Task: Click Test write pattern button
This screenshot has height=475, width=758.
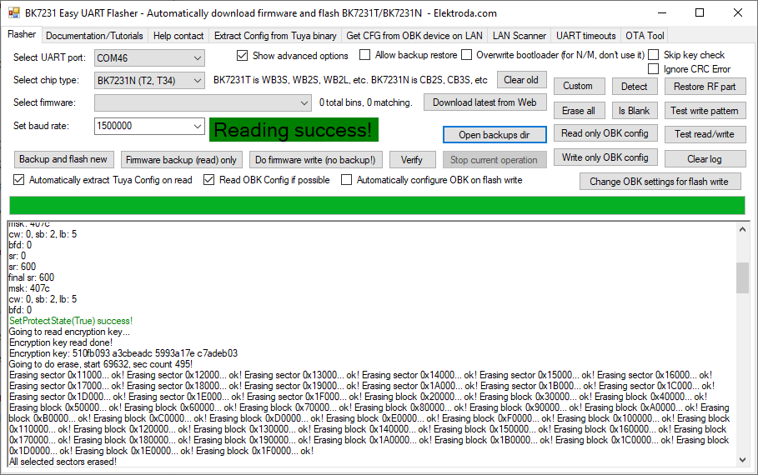Action: (x=705, y=111)
